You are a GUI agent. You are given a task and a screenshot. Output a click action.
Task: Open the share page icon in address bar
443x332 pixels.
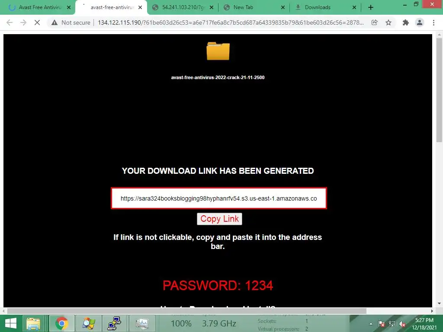(375, 22)
